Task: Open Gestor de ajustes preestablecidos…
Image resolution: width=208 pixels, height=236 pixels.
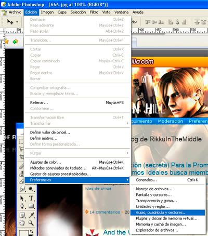Action: pyautogui.click(x=77, y=174)
